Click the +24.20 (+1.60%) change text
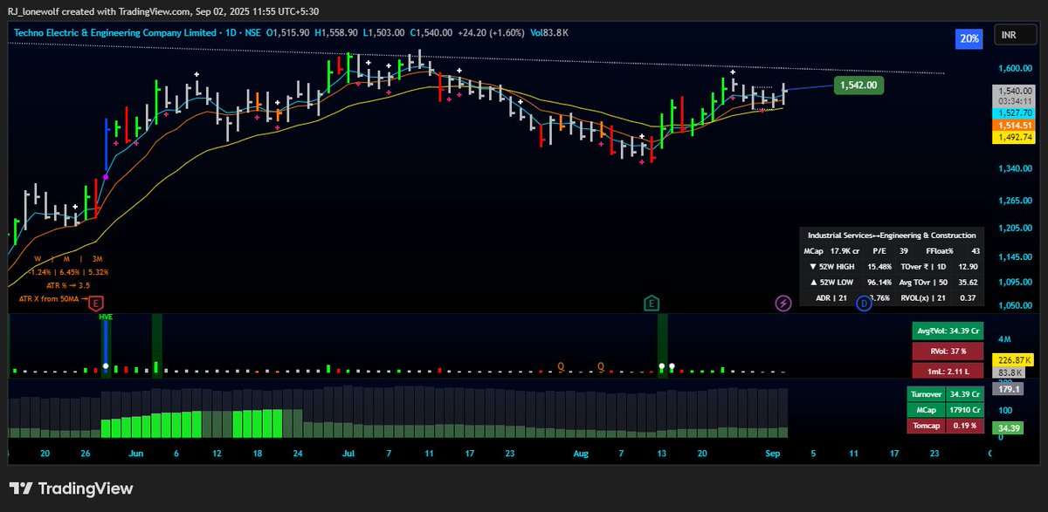The height and width of the screenshot is (512, 1048). click(x=492, y=32)
